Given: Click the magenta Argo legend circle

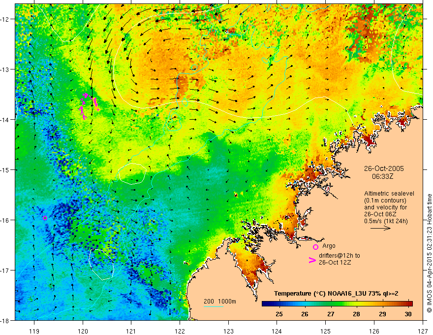Looking at the screenshot, I should point(315,247).
